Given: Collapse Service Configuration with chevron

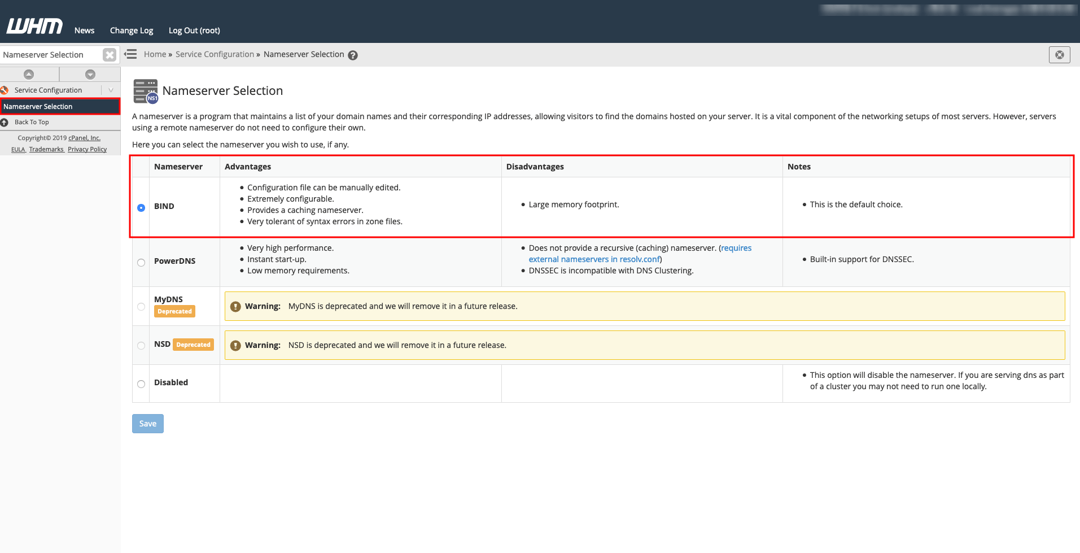Looking at the screenshot, I should pos(111,90).
